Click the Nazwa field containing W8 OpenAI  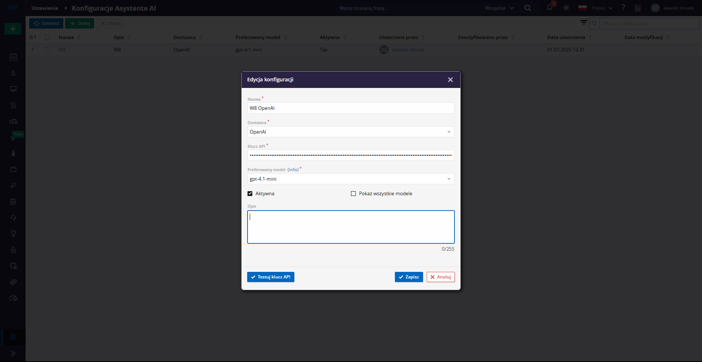[351, 108]
